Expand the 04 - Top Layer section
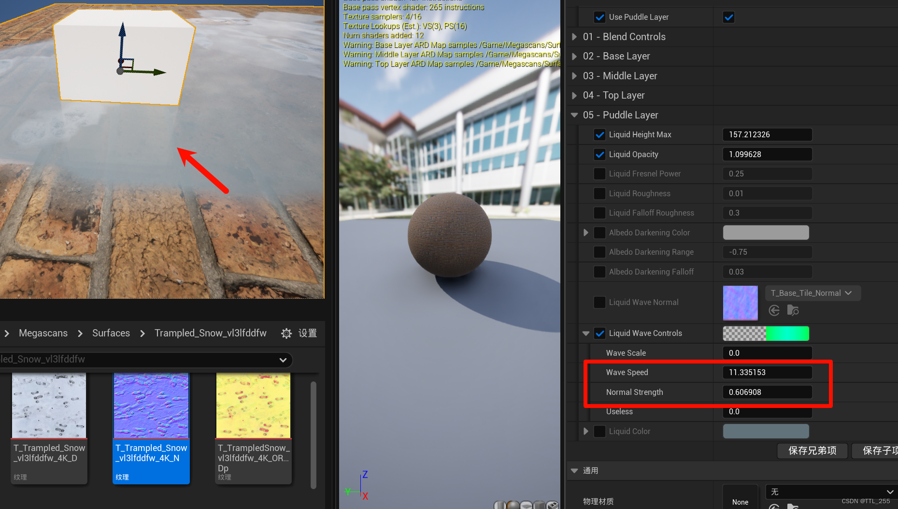The height and width of the screenshot is (509, 898). click(574, 95)
